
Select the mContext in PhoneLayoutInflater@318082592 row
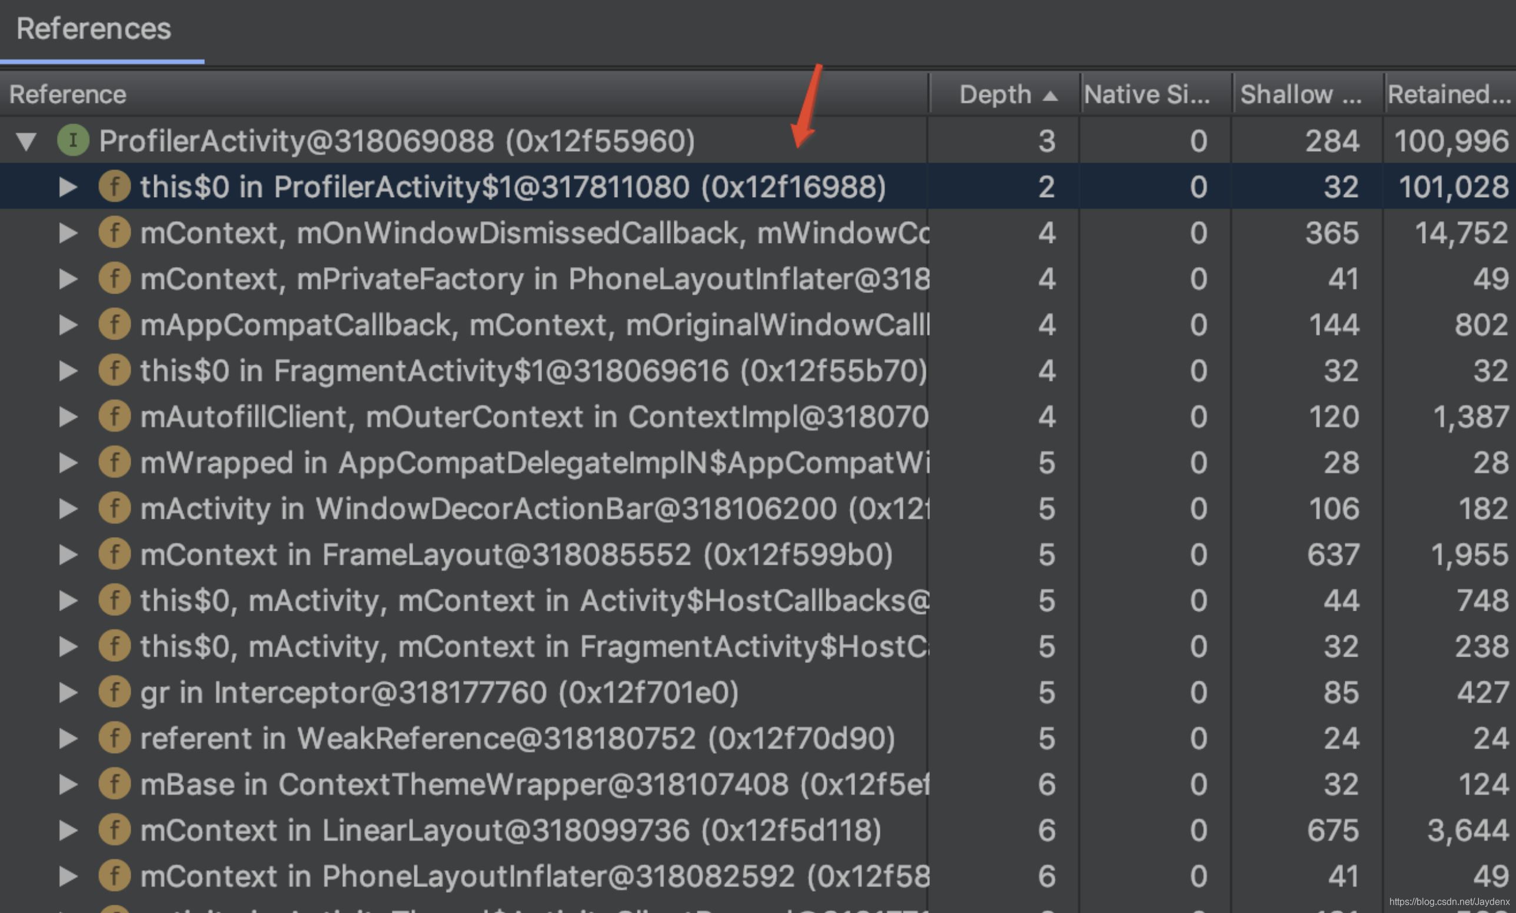(529, 876)
